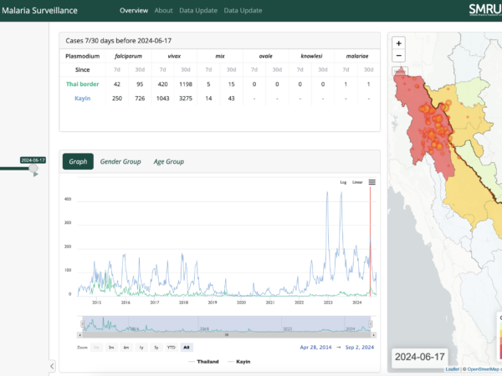
Task: Open the Leaflet attribution link
Action: click(452, 369)
